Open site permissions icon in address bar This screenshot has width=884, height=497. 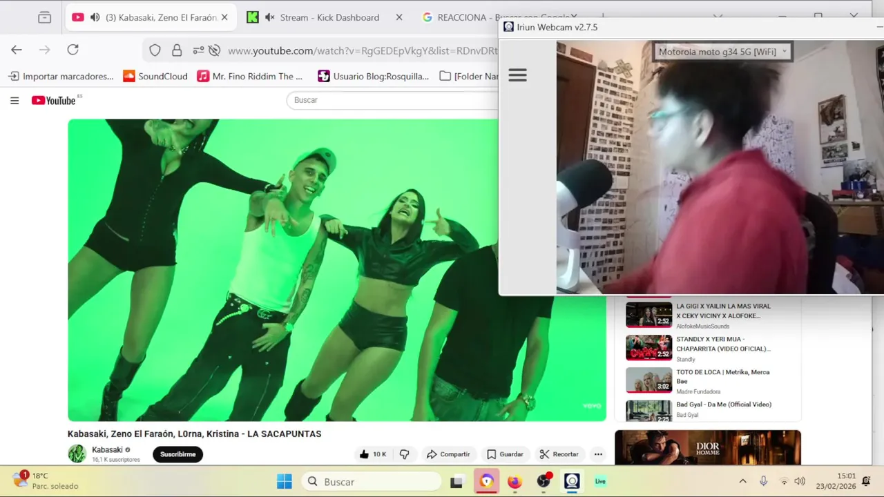point(198,50)
